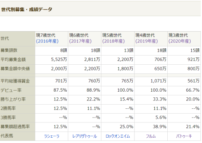202x143 pixels.
Task: Click the 世代別募集・成績データ heading
Action: tap(27, 10)
